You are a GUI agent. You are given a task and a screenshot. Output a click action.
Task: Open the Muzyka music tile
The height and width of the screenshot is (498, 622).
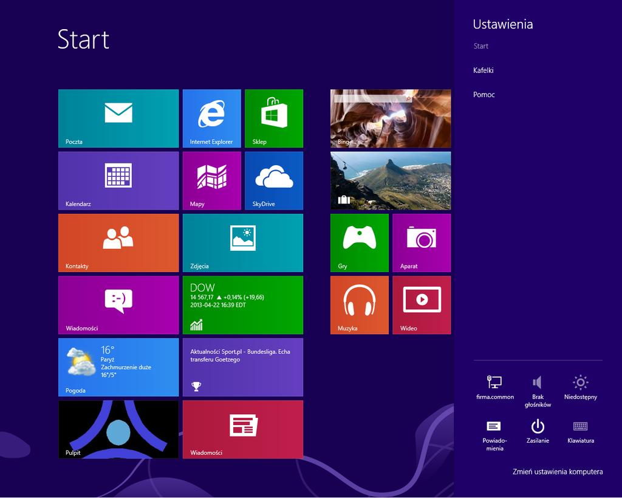pyautogui.click(x=360, y=305)
